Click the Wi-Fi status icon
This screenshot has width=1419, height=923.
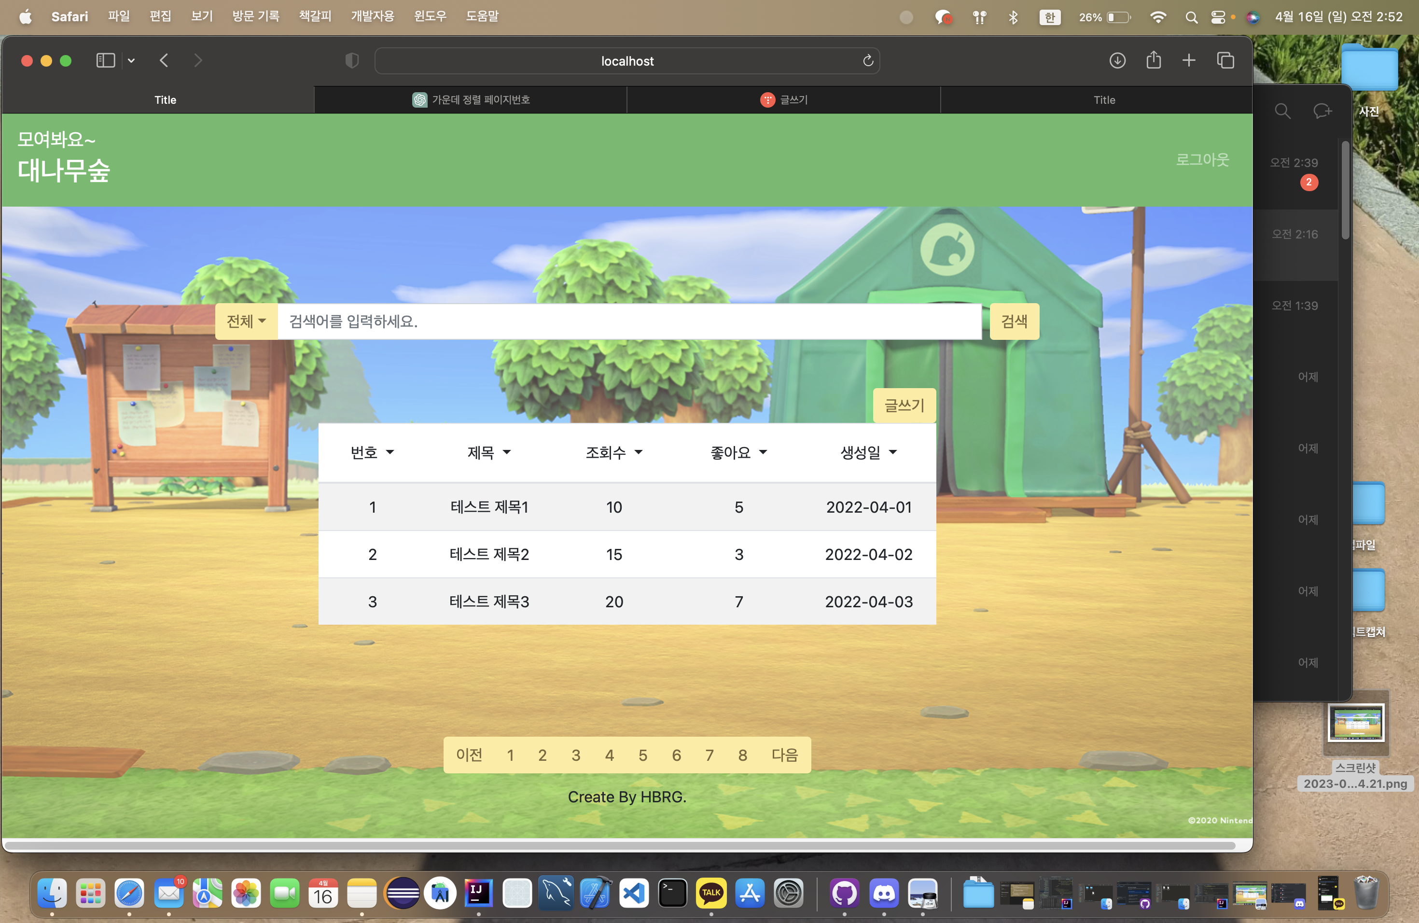(x=1157, y=17)
